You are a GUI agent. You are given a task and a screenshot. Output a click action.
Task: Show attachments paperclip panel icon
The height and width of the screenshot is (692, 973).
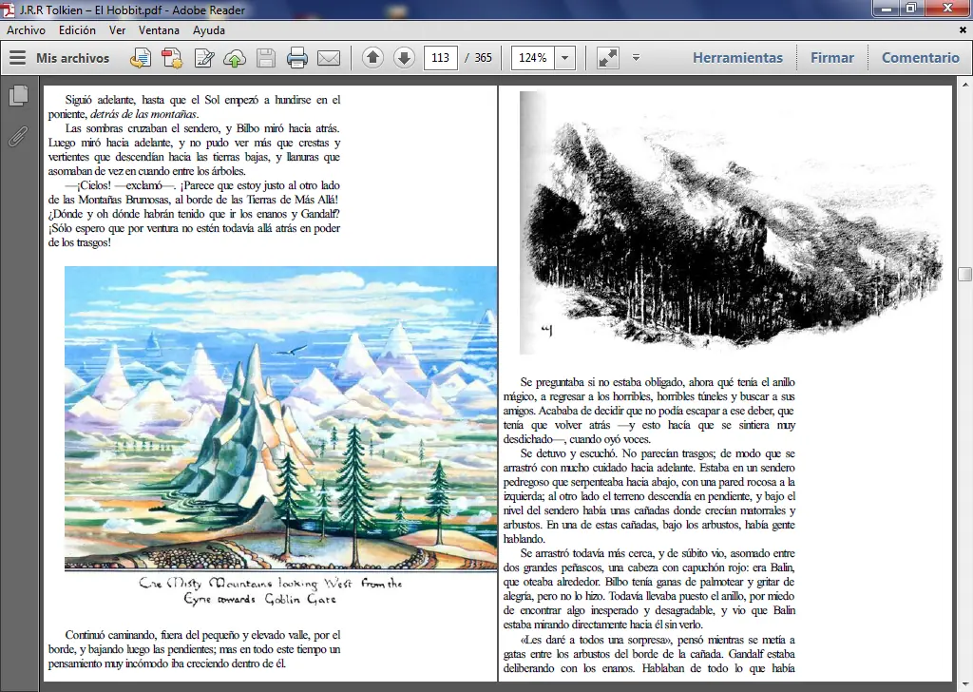coord(18,136)
